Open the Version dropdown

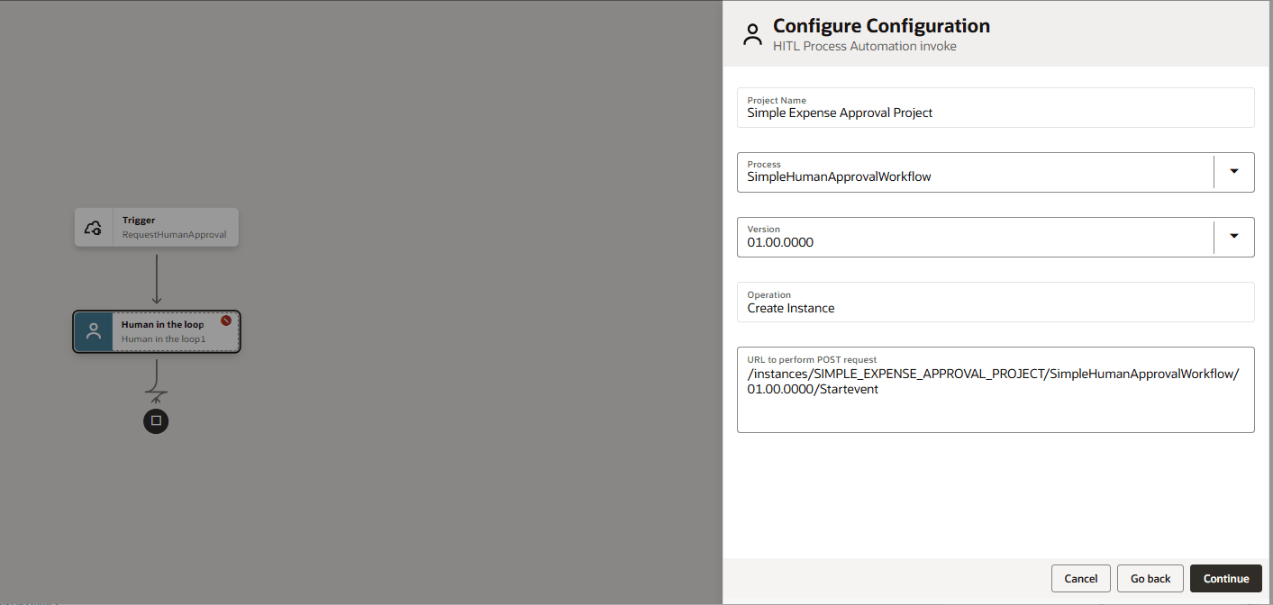pyautogui.click(x=1233, y=236)
